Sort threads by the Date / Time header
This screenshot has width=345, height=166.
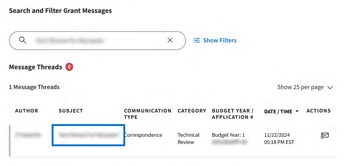click(278, 111)
